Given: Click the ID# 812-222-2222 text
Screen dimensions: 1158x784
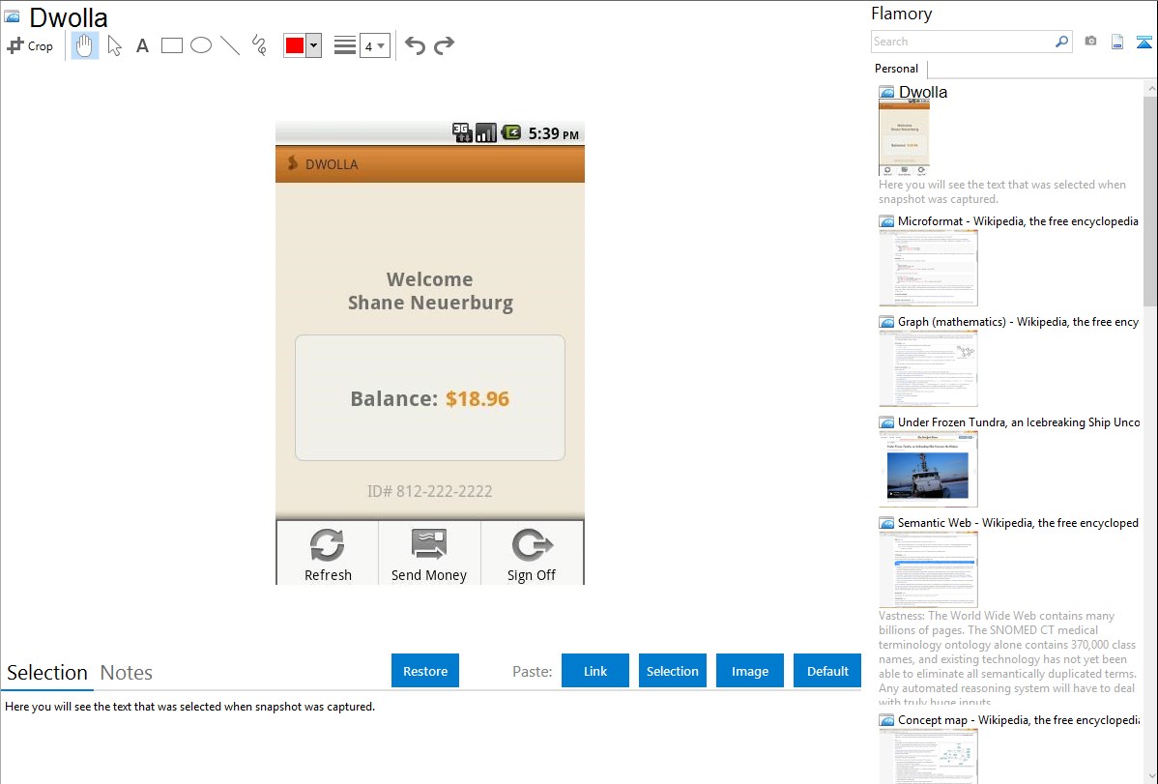Looking at the screenshot, I should (430, 491).
